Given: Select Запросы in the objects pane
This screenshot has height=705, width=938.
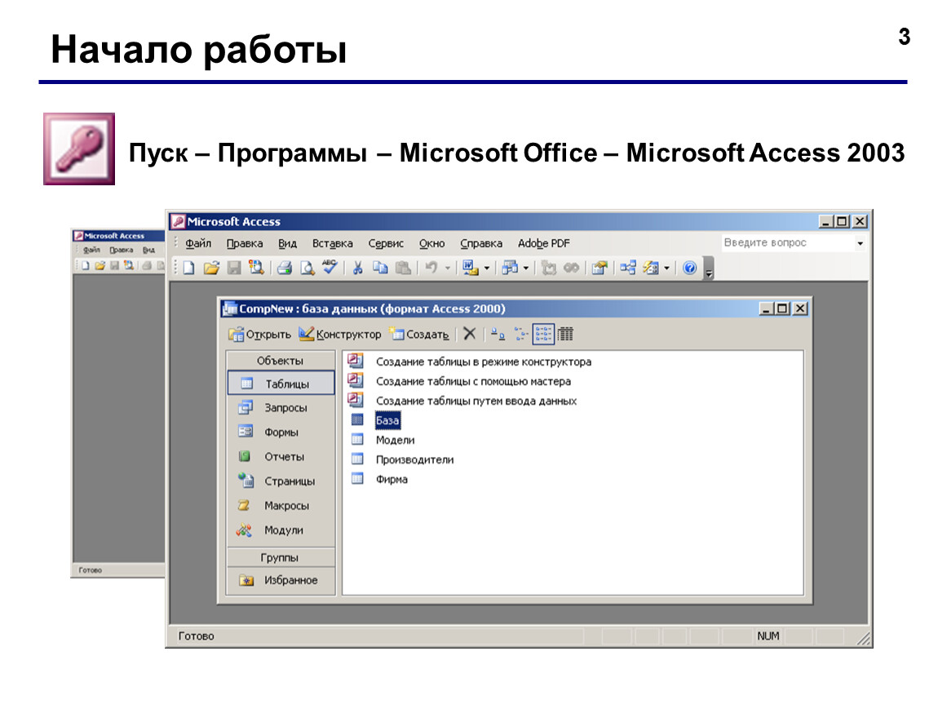Looking at the screenshot, I should (281, 407).
